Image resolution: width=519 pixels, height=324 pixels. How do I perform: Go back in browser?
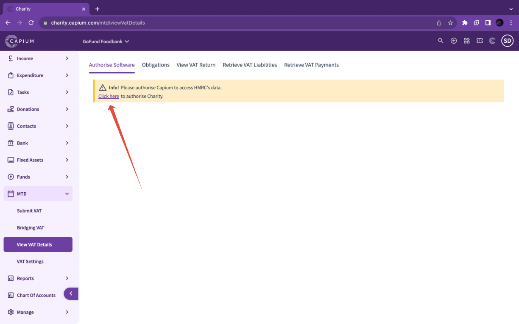pos(8,23)
